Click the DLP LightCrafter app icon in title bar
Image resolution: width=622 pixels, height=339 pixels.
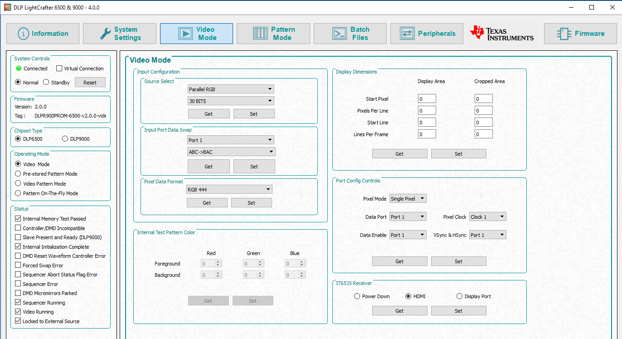click(7, 7)
